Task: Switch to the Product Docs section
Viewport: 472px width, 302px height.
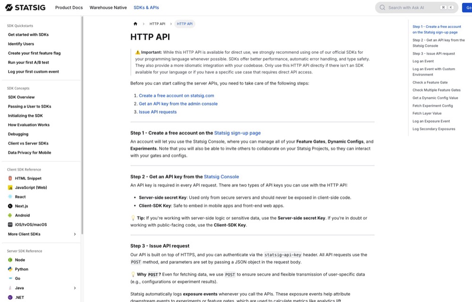Action: (68, 8)
